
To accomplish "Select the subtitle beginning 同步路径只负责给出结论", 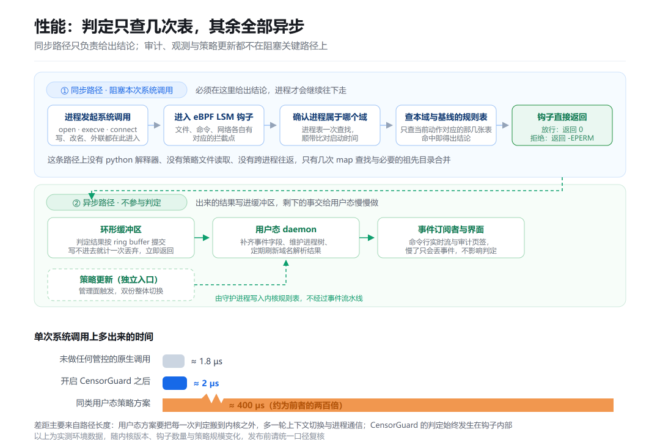I will (181, 46).
